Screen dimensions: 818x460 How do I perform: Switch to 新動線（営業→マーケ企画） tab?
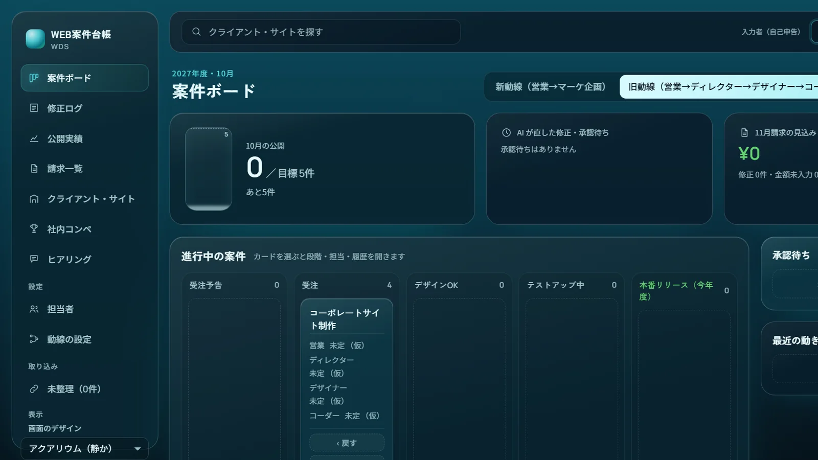click(551, 87)
